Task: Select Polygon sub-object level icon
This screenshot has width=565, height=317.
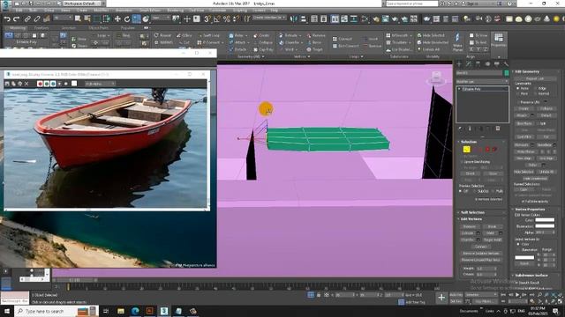Action: pyautogui.click(x=487, y=149)
